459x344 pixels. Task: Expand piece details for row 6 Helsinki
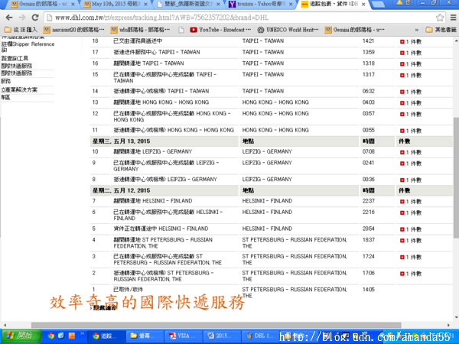402,213
